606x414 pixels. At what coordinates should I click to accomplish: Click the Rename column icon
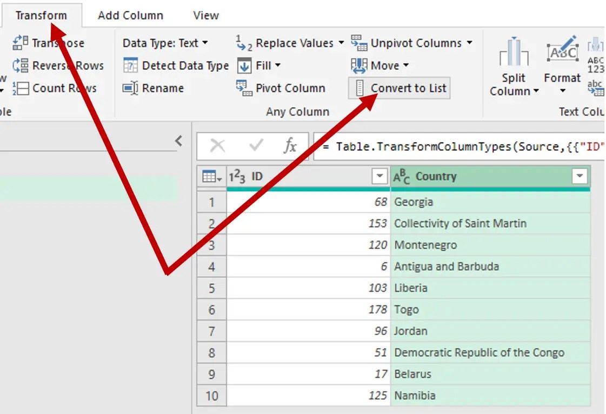(130, 88)
